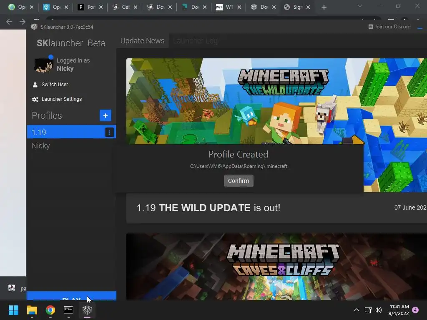This screenshot has width=427, height=320.
Task: Open Launcher Settings
Action: click(57, 99)
